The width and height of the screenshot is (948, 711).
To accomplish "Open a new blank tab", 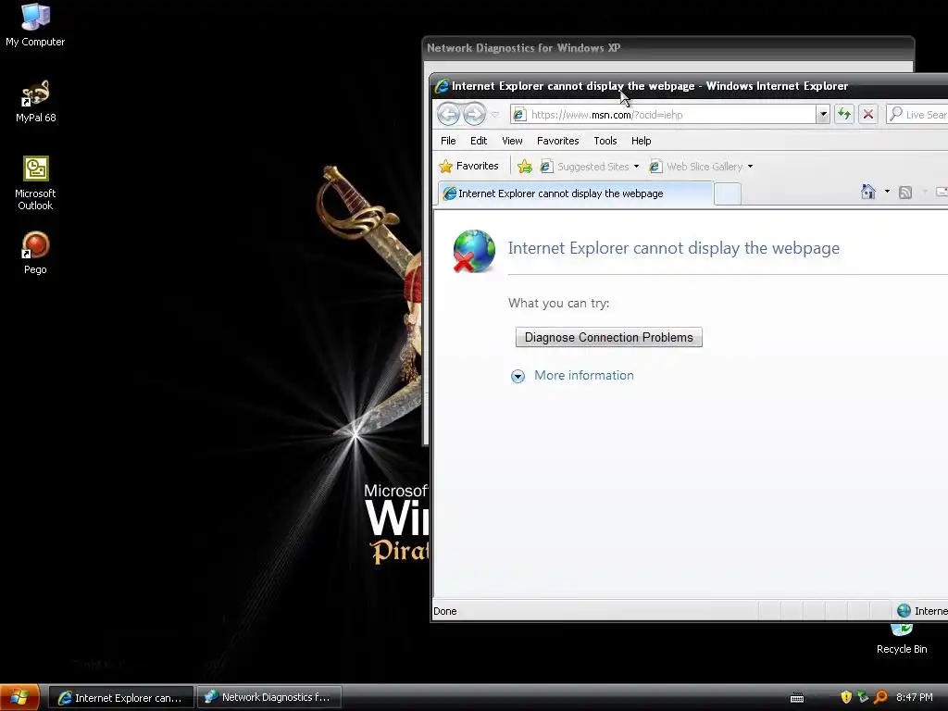I will [728, 194].
